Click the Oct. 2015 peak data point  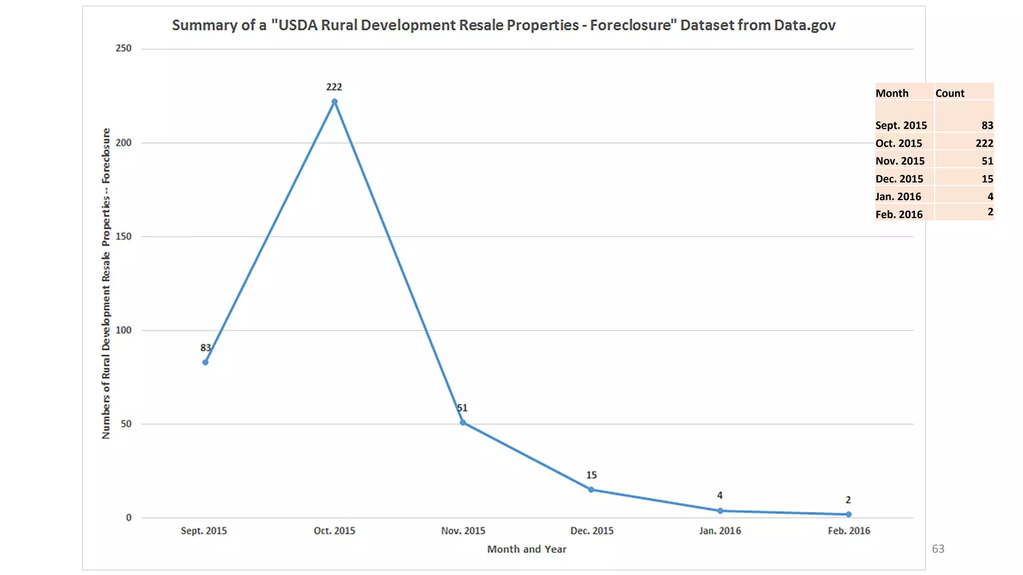(x=334, y=102)
